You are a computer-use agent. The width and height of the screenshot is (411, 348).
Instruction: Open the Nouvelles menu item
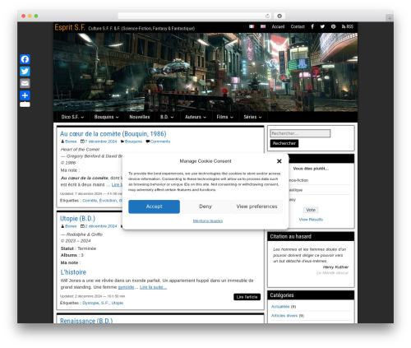pos(140,117)
